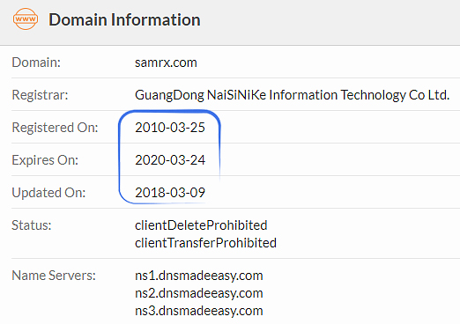Select the samrx.com domain value
Image resolution: width=460 pixels, height=324 pixels.
(x=166, y=63)
